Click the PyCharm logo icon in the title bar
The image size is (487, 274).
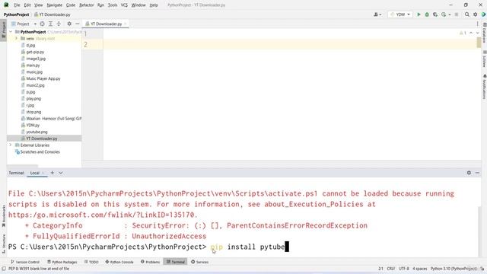[6, 5]
